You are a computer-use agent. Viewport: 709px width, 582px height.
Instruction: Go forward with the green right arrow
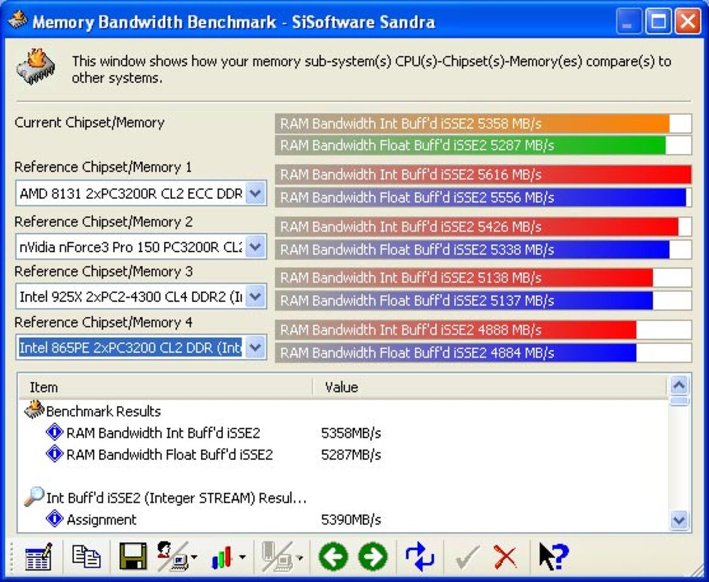pos(373,556)
